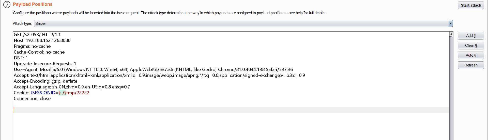The height and width of the screenshot is (140, 488).
Task: Click the GET /s2-053/ request line
Action: [x=37, y=35]
